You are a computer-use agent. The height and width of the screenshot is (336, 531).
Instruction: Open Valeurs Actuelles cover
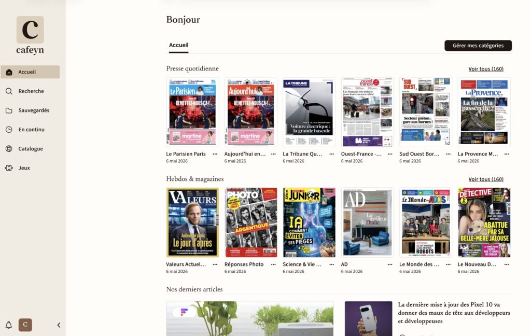[x=192, y=222]
